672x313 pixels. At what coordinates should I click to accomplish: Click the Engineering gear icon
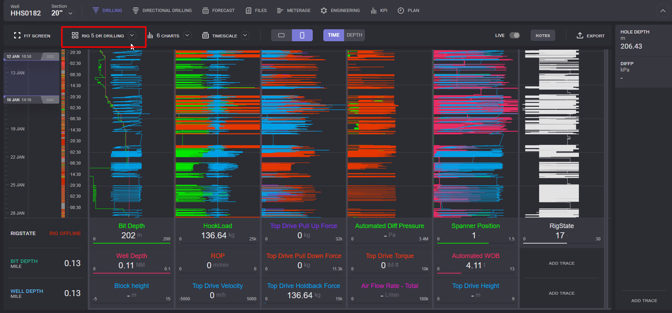pyautogui.click(x=324, y=11)
